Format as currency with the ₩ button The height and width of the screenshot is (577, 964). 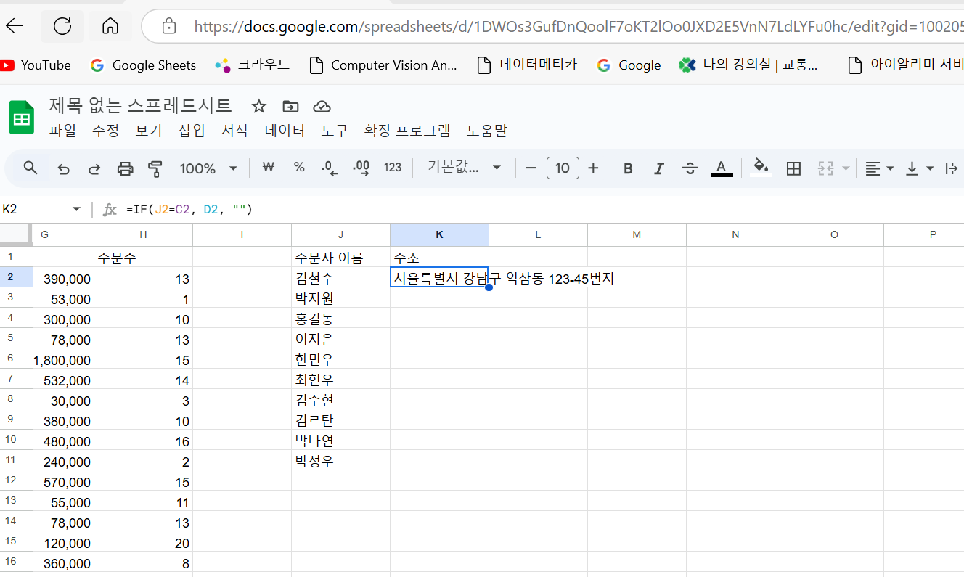pos(269,168)
